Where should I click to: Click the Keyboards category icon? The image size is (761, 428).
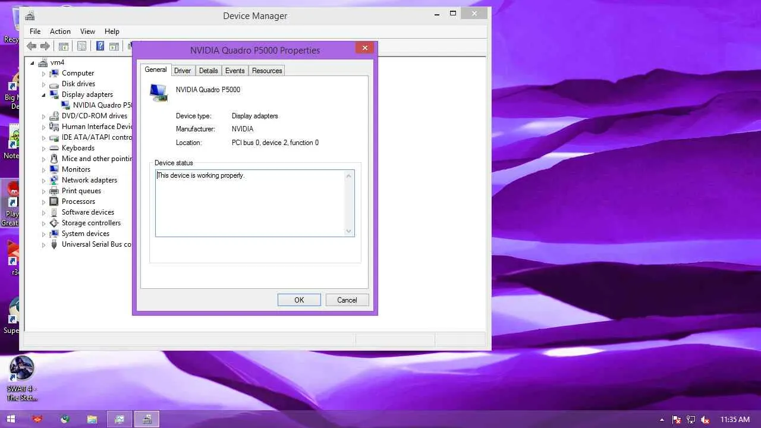click(54, 148)
